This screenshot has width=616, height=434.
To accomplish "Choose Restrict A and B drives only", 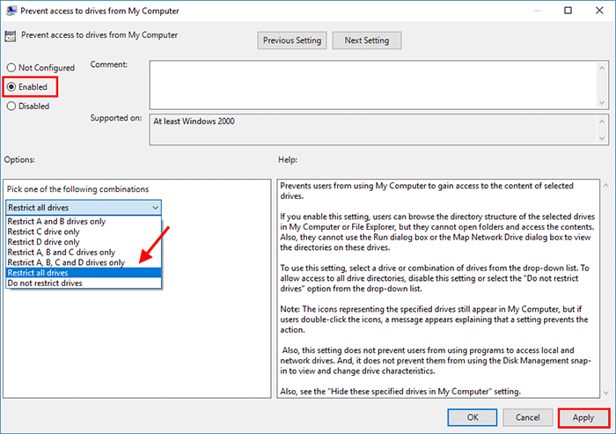I will click(84, 221).
